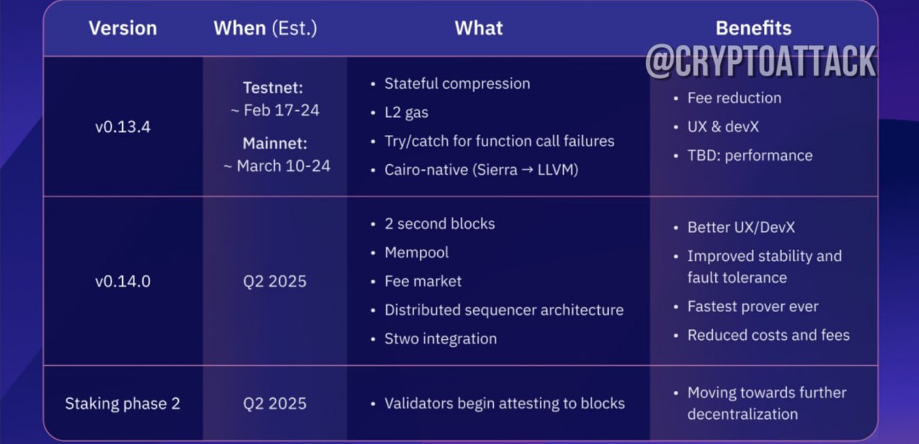Screen dimensions: 919x444
Task: Click the Staking phase 2 row label
Action: pyautogui.click(x=123, y=403)
